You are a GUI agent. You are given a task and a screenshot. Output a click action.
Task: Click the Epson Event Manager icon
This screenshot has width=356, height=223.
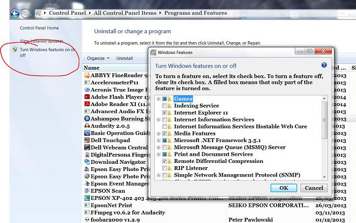(x=87, y=184)
